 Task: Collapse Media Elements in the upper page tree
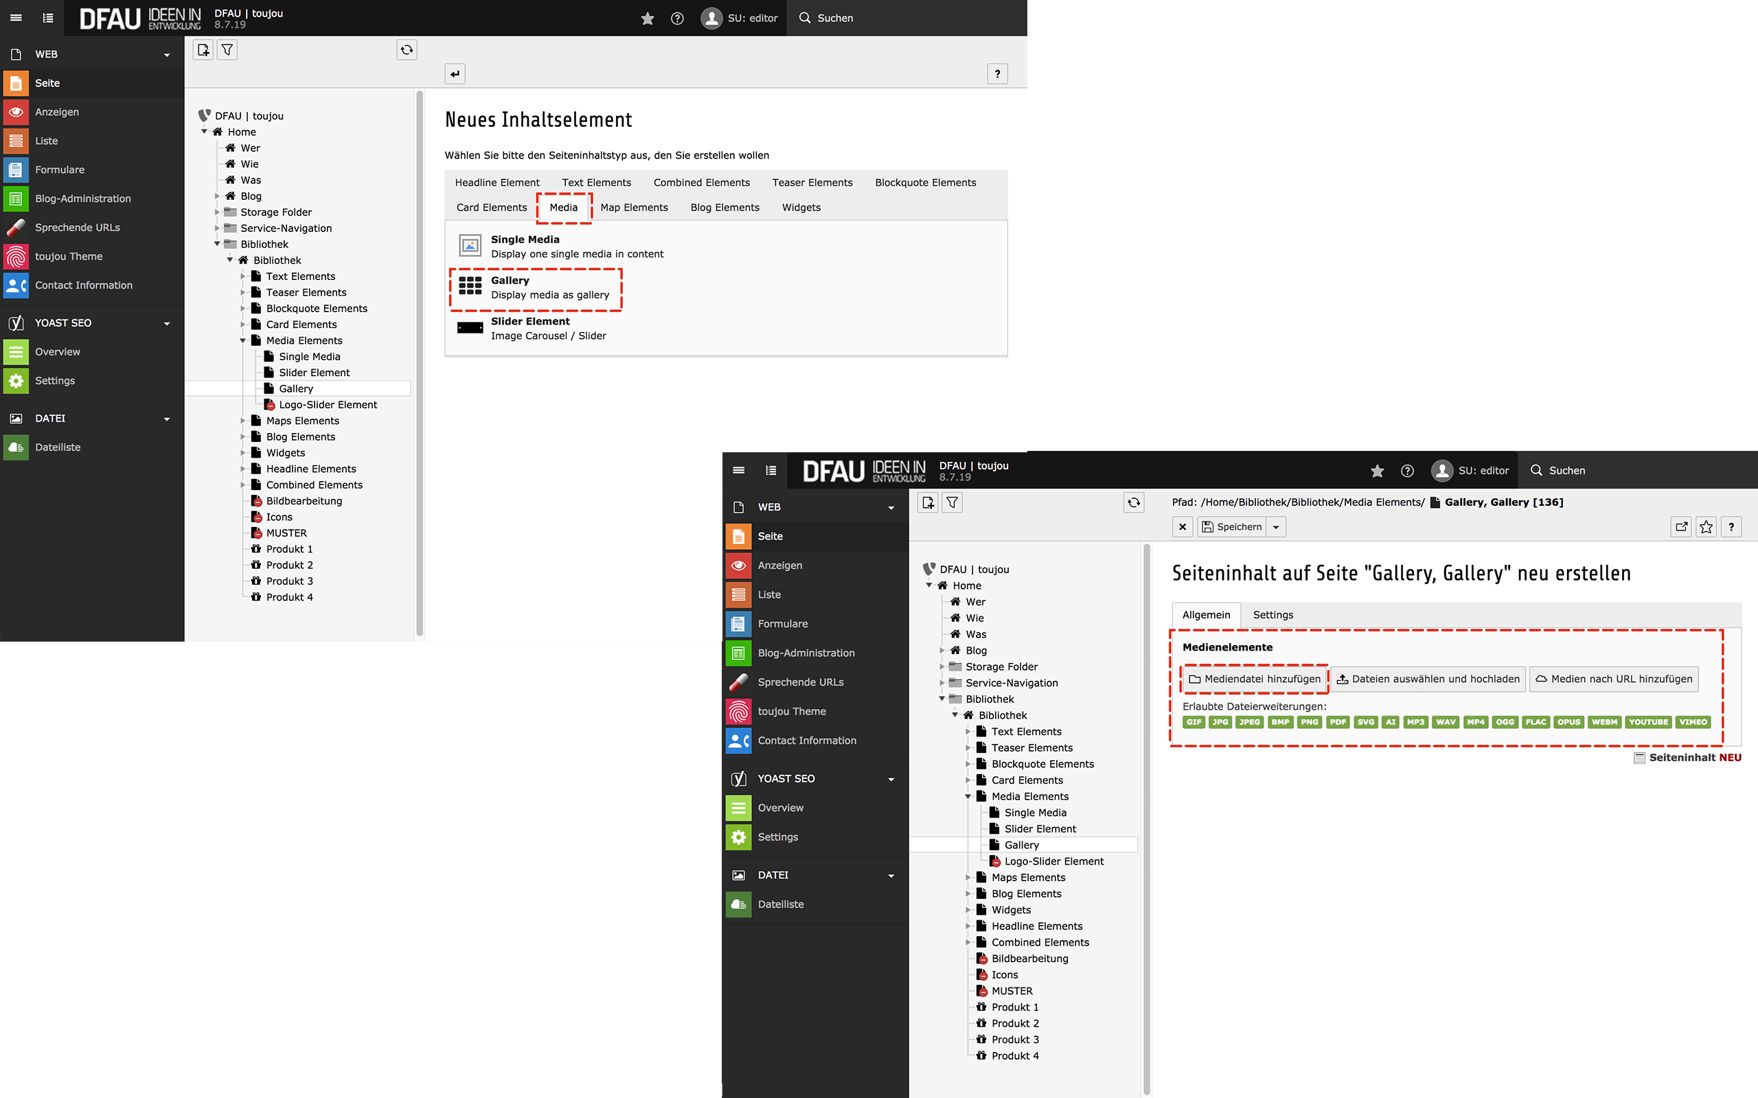pos(242,340)
